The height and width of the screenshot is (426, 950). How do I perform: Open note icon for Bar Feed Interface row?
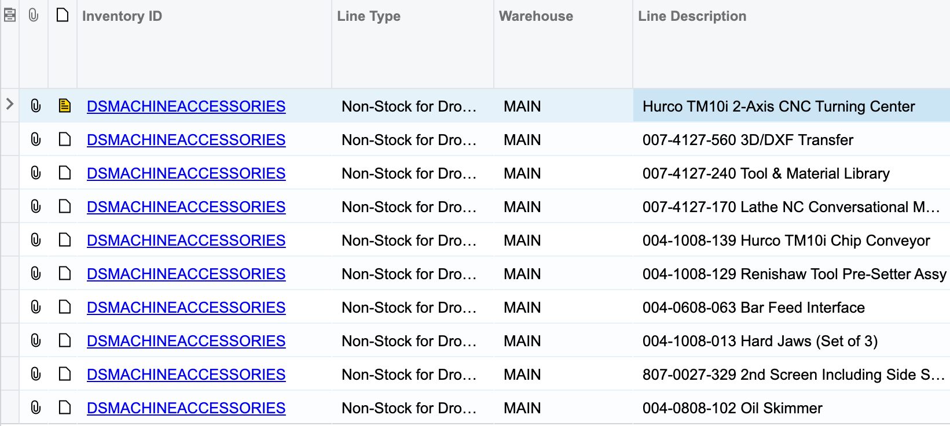click(64, 307)
